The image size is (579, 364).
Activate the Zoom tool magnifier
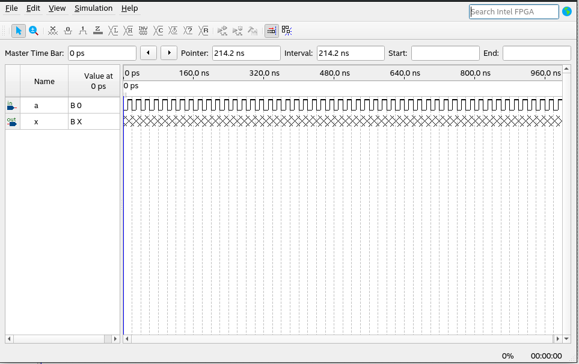pos(34,30)
